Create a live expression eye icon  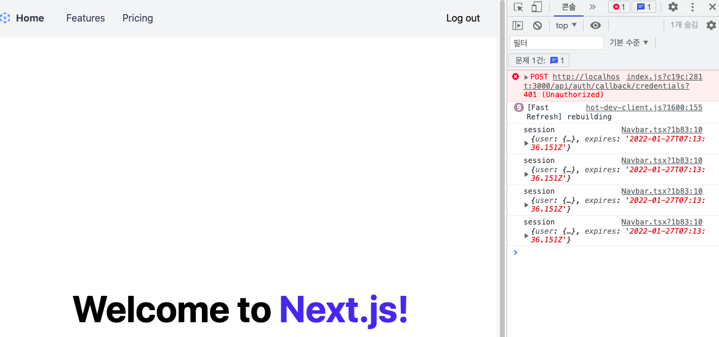pyautogui.click(x=595, y=26)
